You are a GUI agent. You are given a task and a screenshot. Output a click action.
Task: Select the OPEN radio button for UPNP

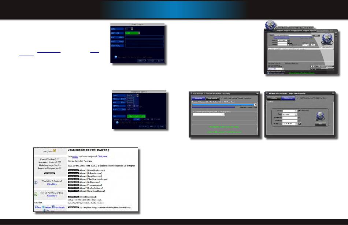click(x=142, y=119)
